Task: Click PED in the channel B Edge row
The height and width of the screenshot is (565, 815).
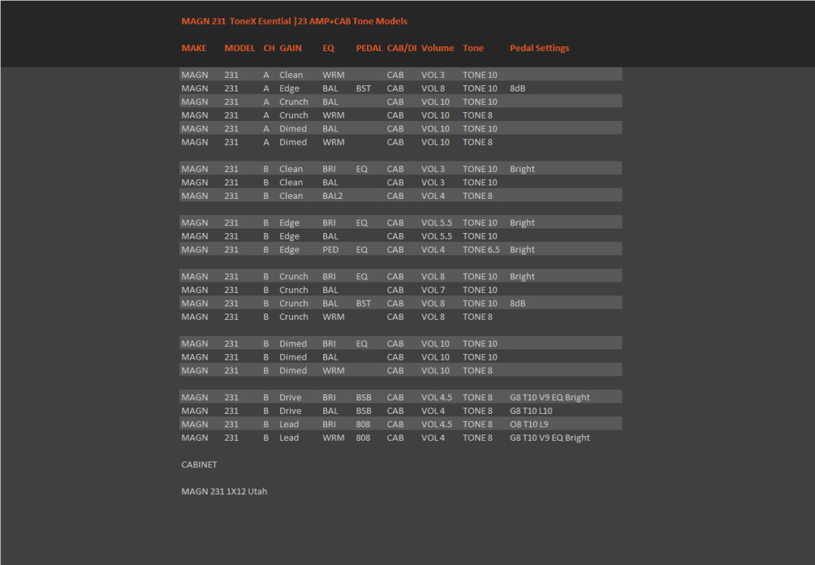Action: click(330, 250)
